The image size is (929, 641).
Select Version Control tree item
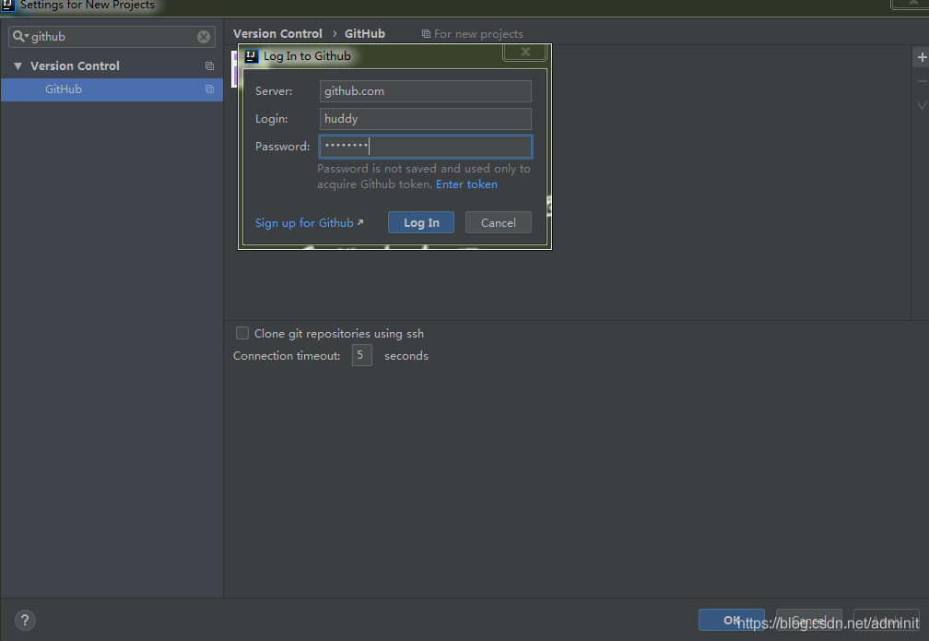click(75, 65)
